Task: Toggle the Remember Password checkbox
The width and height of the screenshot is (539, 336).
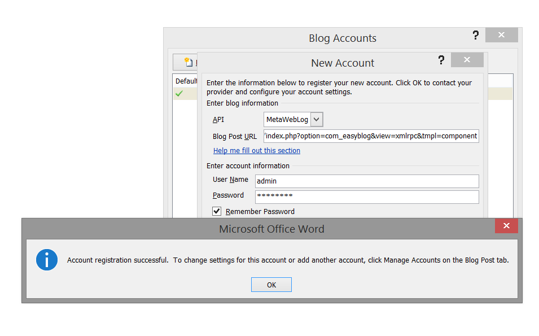Action: pos(217,211)
